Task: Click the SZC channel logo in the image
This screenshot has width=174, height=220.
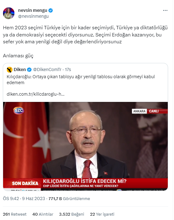Action: 19,111
